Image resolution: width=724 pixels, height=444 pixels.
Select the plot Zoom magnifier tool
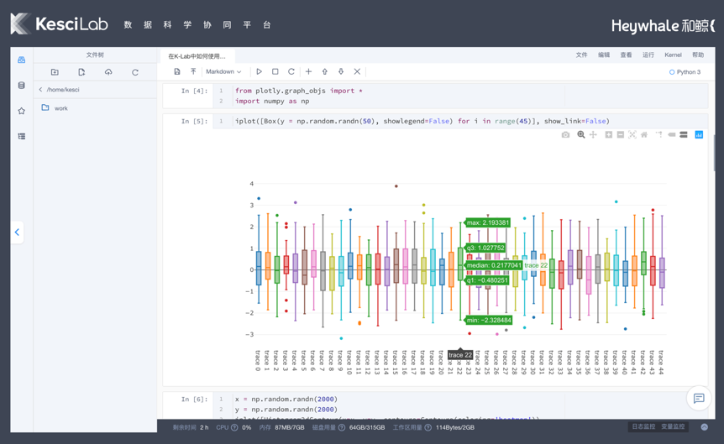point(581,135)
